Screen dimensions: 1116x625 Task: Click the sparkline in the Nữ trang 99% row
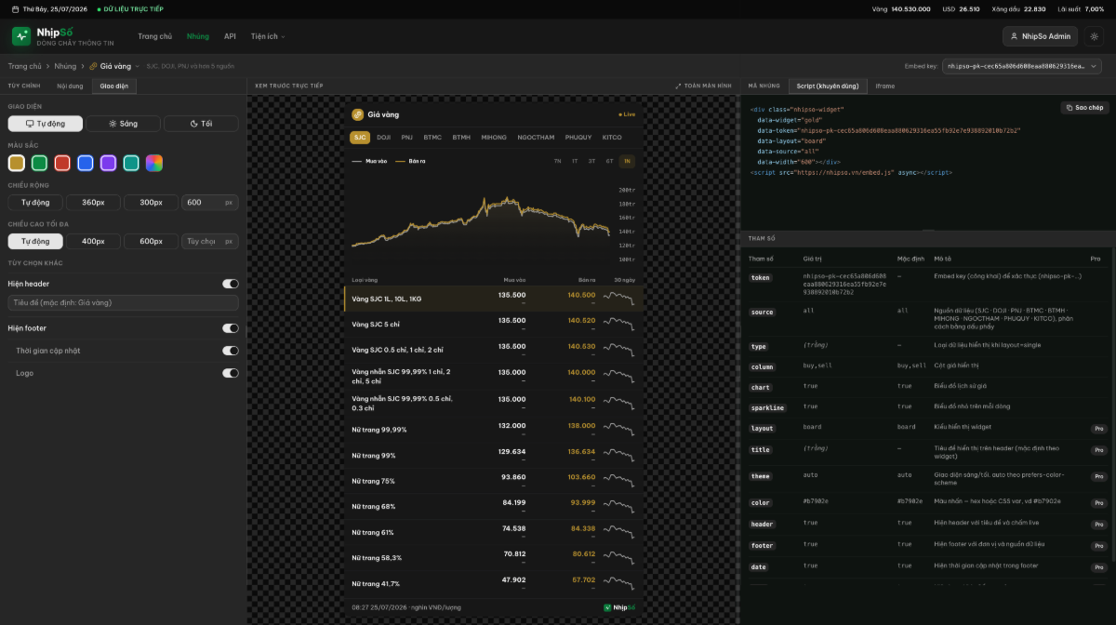(618, 455)
